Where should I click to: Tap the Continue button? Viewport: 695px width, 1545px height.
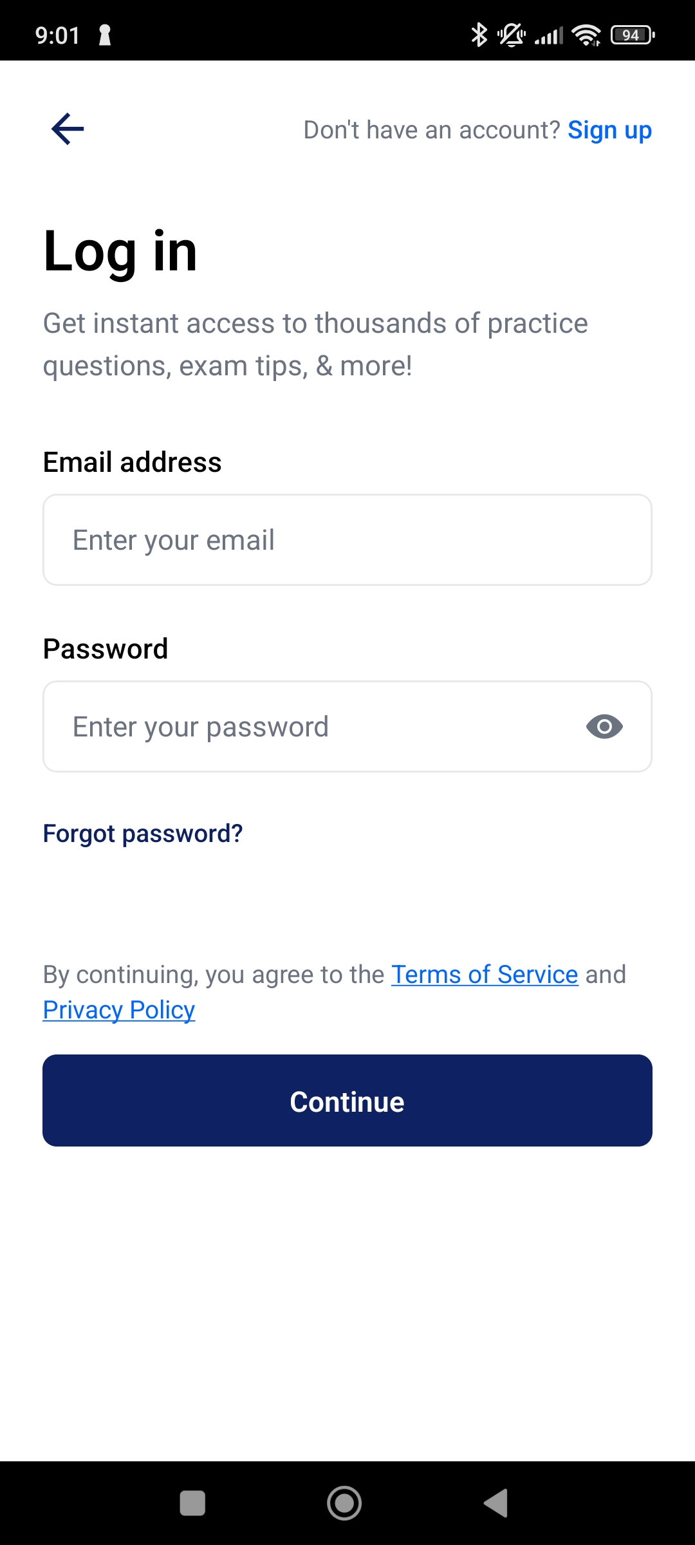347,1101
